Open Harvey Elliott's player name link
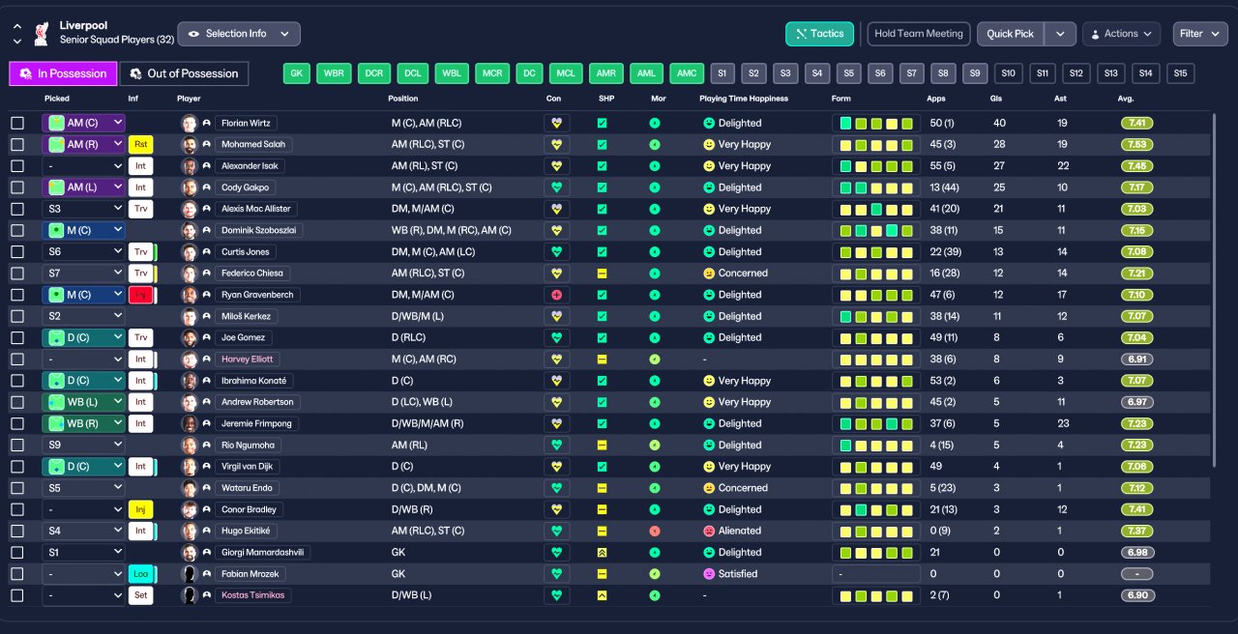1238x634 pixels. (x=248, y=360)
